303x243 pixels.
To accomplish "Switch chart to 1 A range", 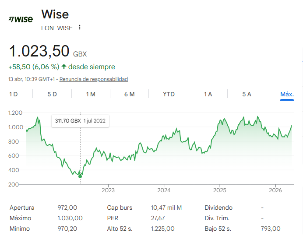I will coord(208,94).
